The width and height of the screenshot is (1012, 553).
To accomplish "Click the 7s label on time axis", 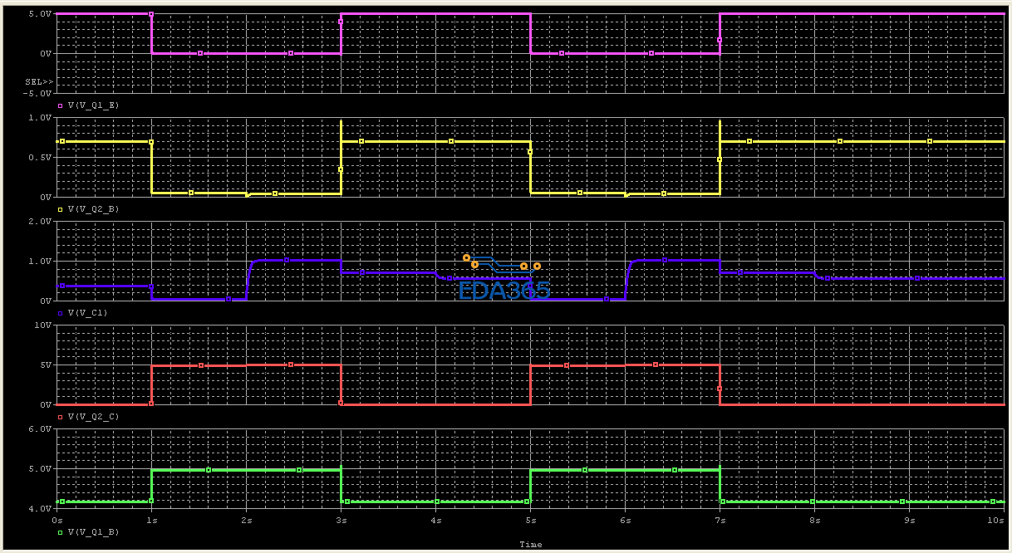I will click(x=720, y=520).
